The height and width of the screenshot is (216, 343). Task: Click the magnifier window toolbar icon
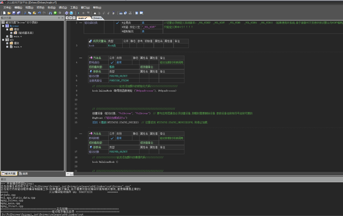[x=141, y=13]
